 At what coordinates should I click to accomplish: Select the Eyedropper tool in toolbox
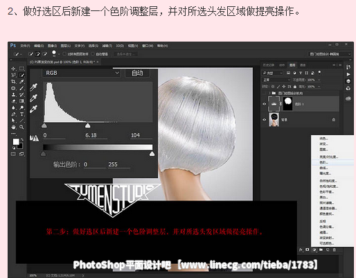[x=21, y=82]
